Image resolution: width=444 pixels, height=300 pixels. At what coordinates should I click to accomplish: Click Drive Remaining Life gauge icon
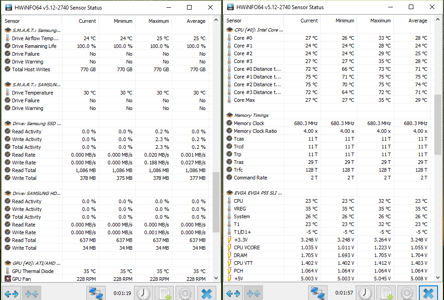(8, 46)
